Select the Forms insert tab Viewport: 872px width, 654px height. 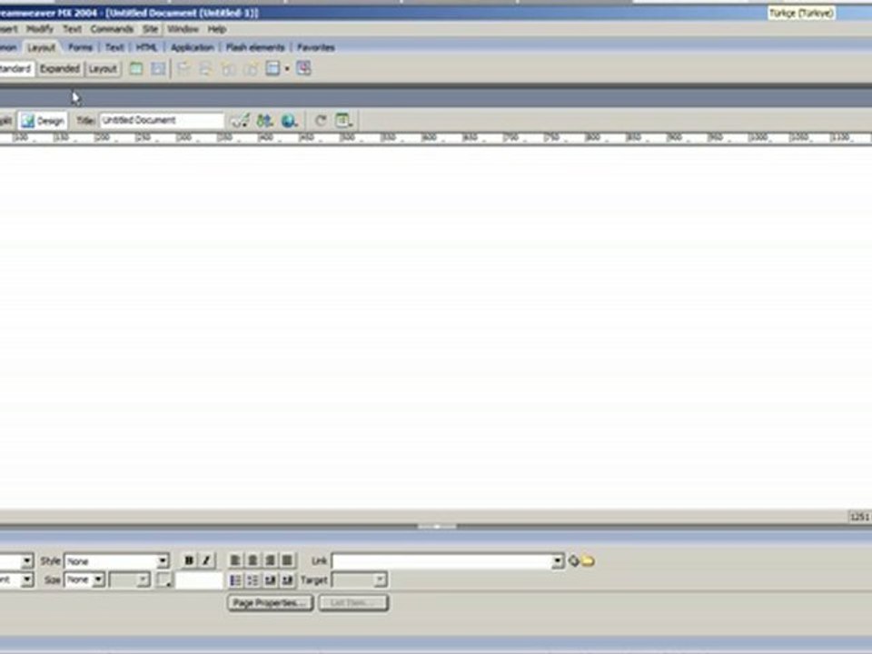80,47
